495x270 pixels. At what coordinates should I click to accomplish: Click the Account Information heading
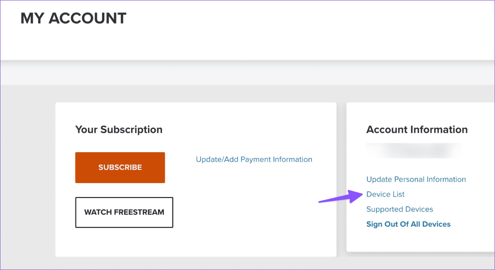pos(417,129)
